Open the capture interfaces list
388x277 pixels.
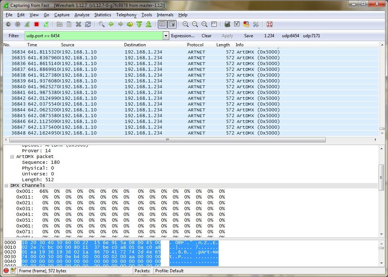tap(8, 24)
